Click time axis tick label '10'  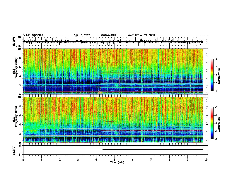coord(206,160)
